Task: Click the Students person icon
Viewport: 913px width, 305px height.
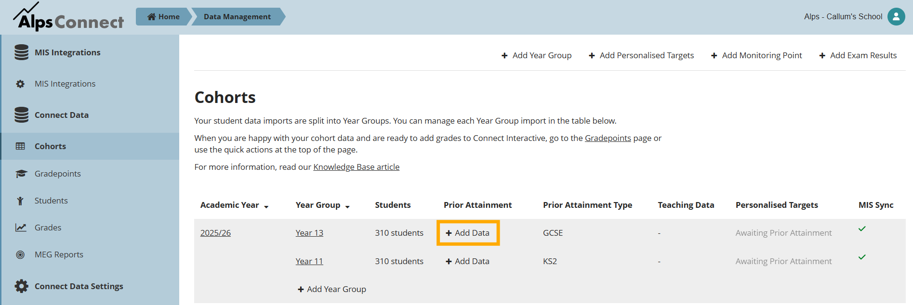Action: pyautogui.click(x=20, y=201)
